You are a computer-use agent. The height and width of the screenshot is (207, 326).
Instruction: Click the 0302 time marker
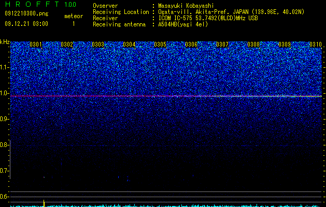coord(67,45)
